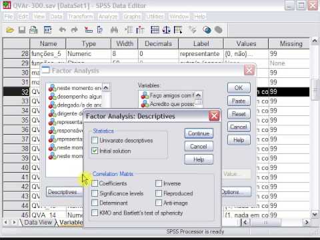Select the 'delegado/a de anc' variable in list

tap(75, 105)
